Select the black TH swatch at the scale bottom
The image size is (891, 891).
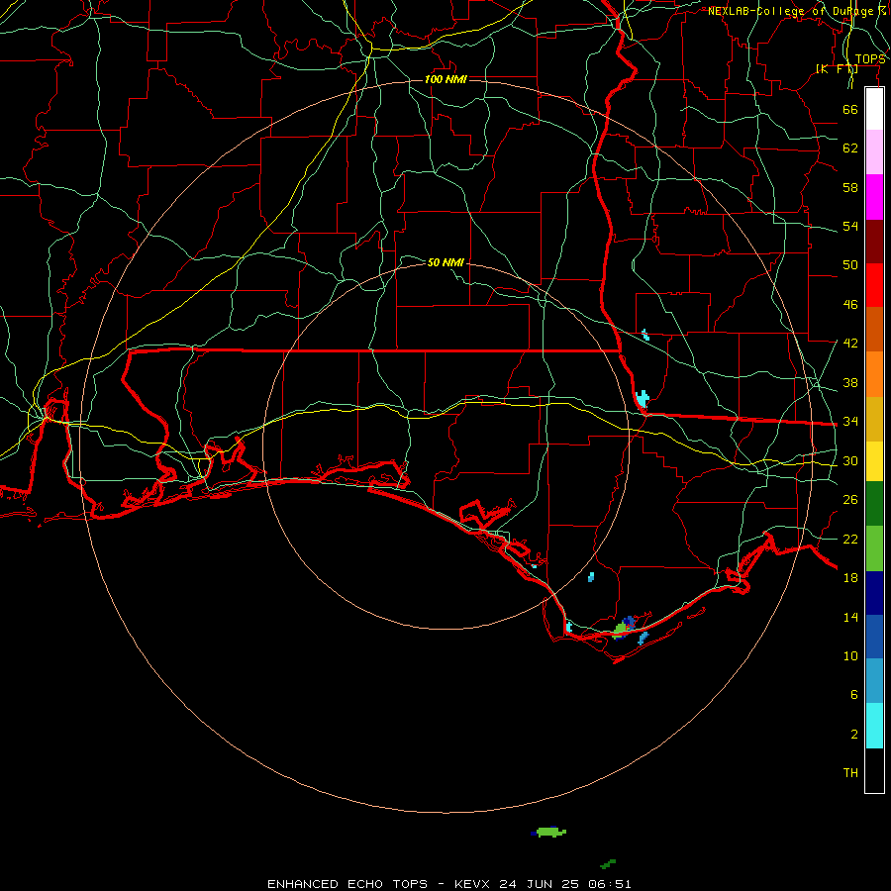874,770
